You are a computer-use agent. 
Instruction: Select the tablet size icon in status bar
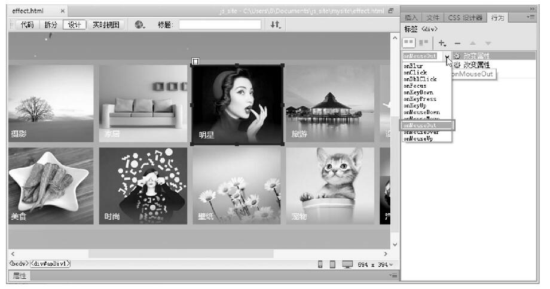(332, 264)
